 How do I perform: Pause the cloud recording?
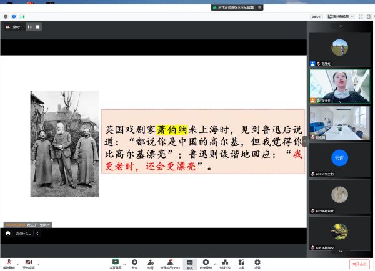click(x=29, y=27)
